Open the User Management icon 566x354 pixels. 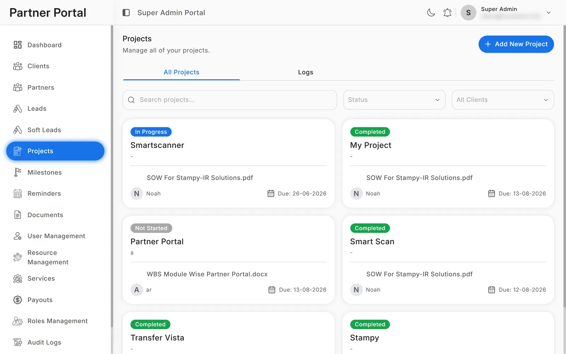pyautogui.click(x=18, y=236)
